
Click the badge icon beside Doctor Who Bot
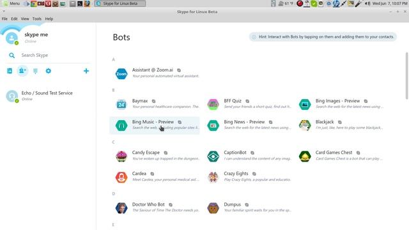pos(171,204)
